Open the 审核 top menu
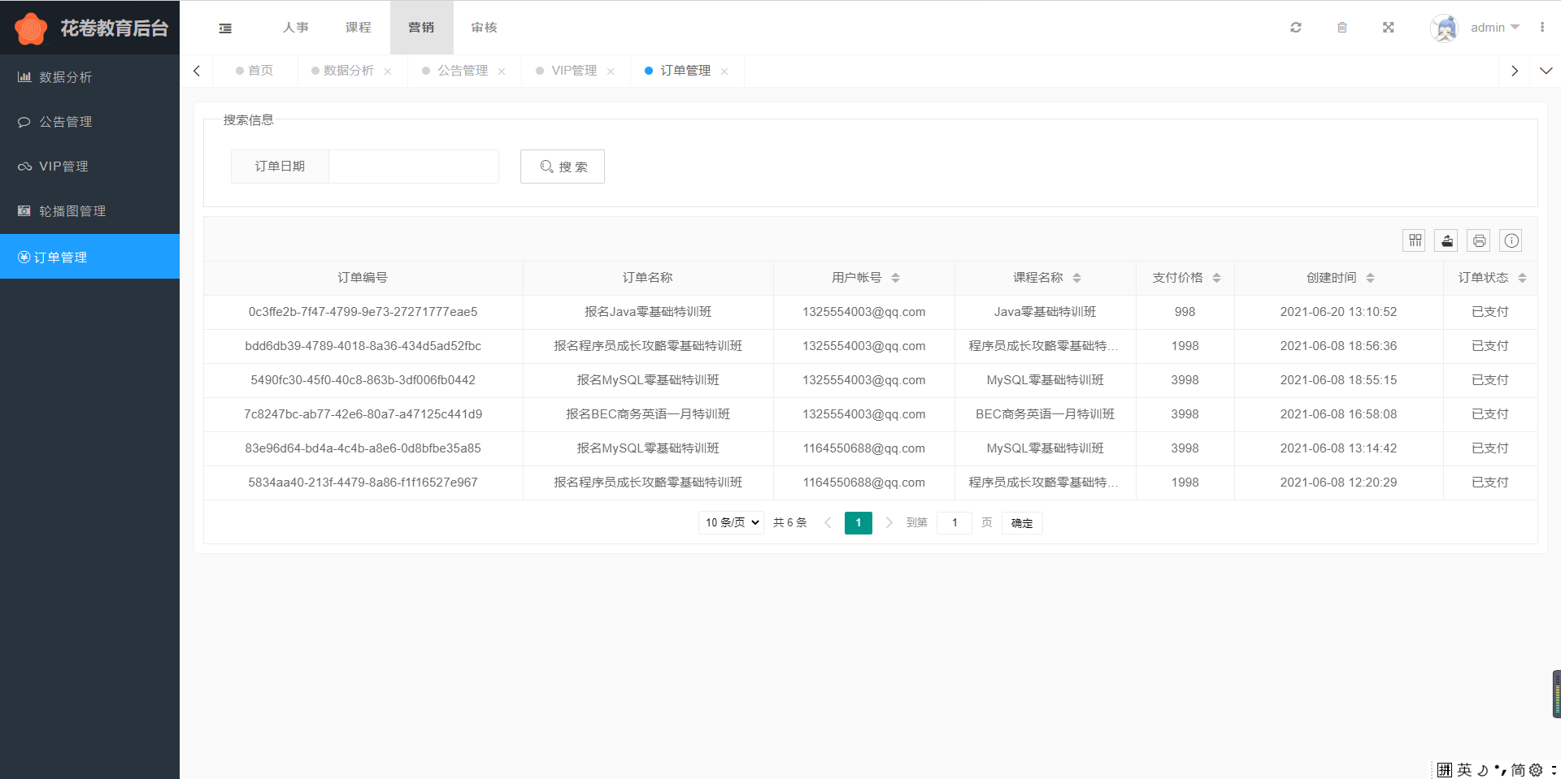 (x=485, y=28)
